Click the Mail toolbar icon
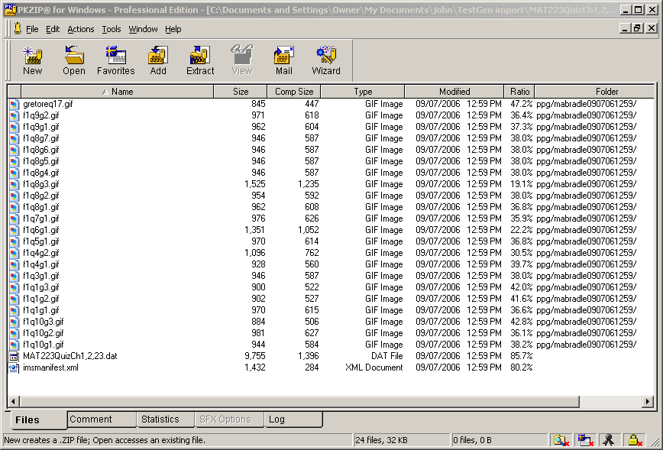Image resolution: width=663 pixels, height=450 pixels. [x=283, y=56]
